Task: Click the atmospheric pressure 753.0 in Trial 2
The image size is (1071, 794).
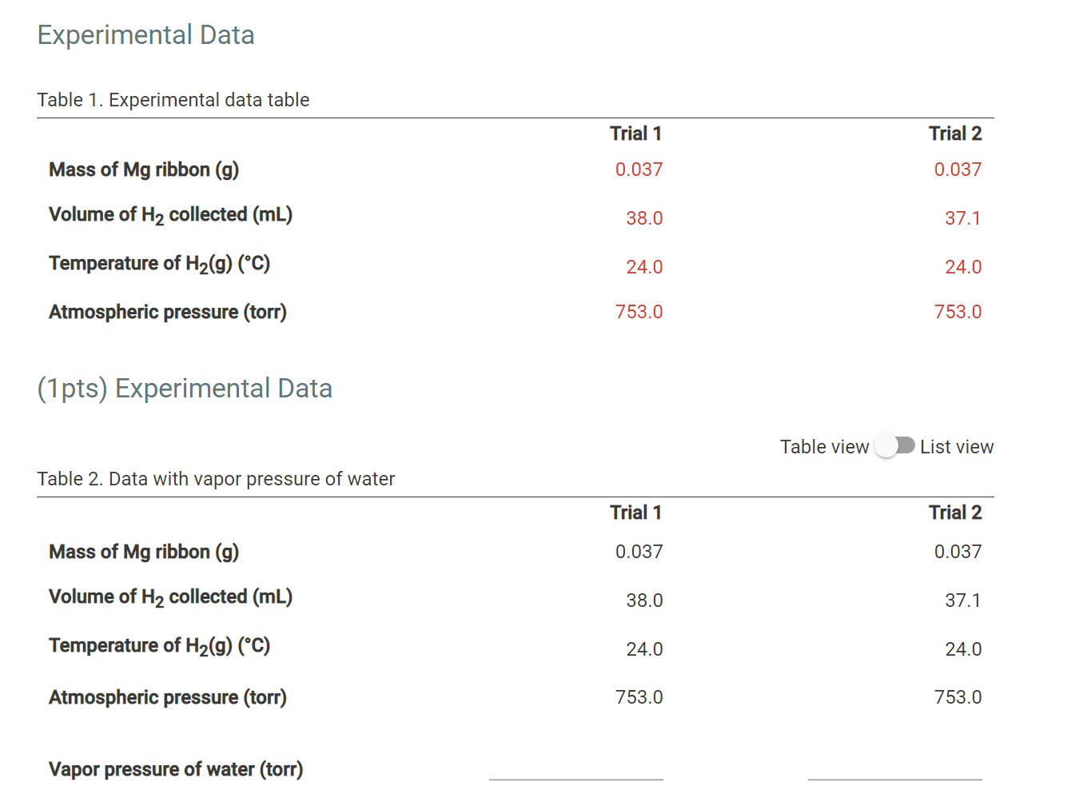Action: (x=958, y=311)
